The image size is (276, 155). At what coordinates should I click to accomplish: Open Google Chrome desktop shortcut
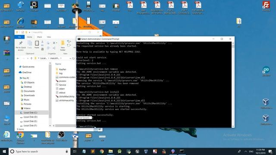tap(20, 137)
